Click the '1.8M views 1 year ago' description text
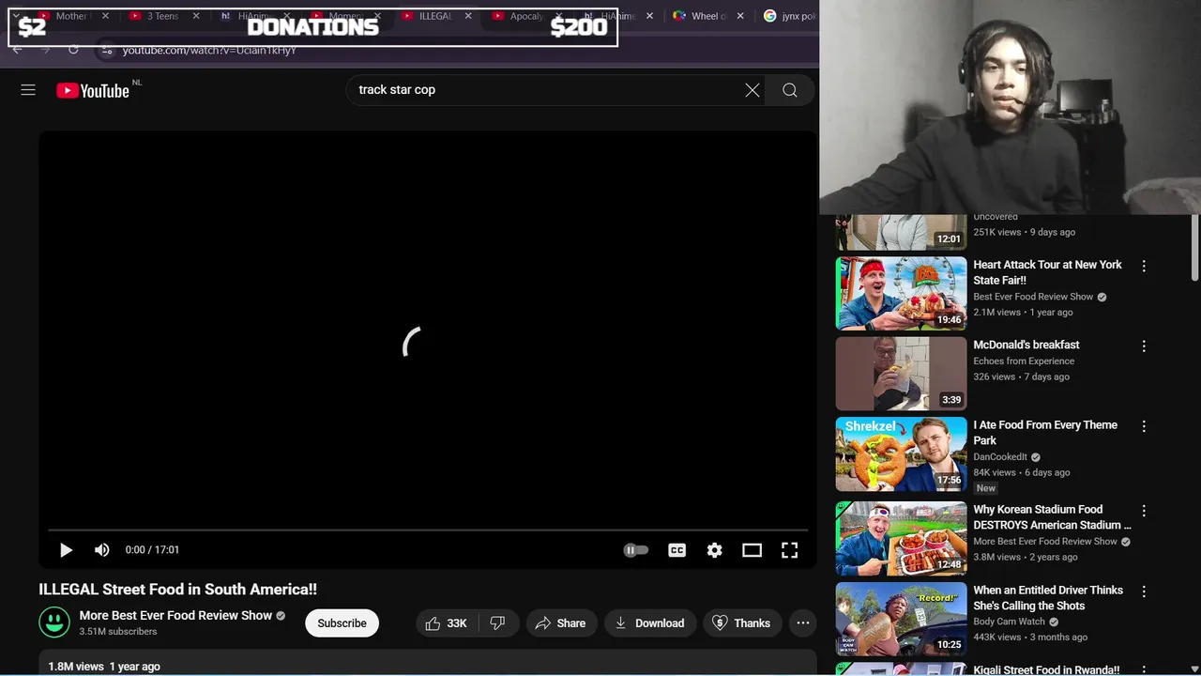The image size is (1201, 676). pos(104,666)
